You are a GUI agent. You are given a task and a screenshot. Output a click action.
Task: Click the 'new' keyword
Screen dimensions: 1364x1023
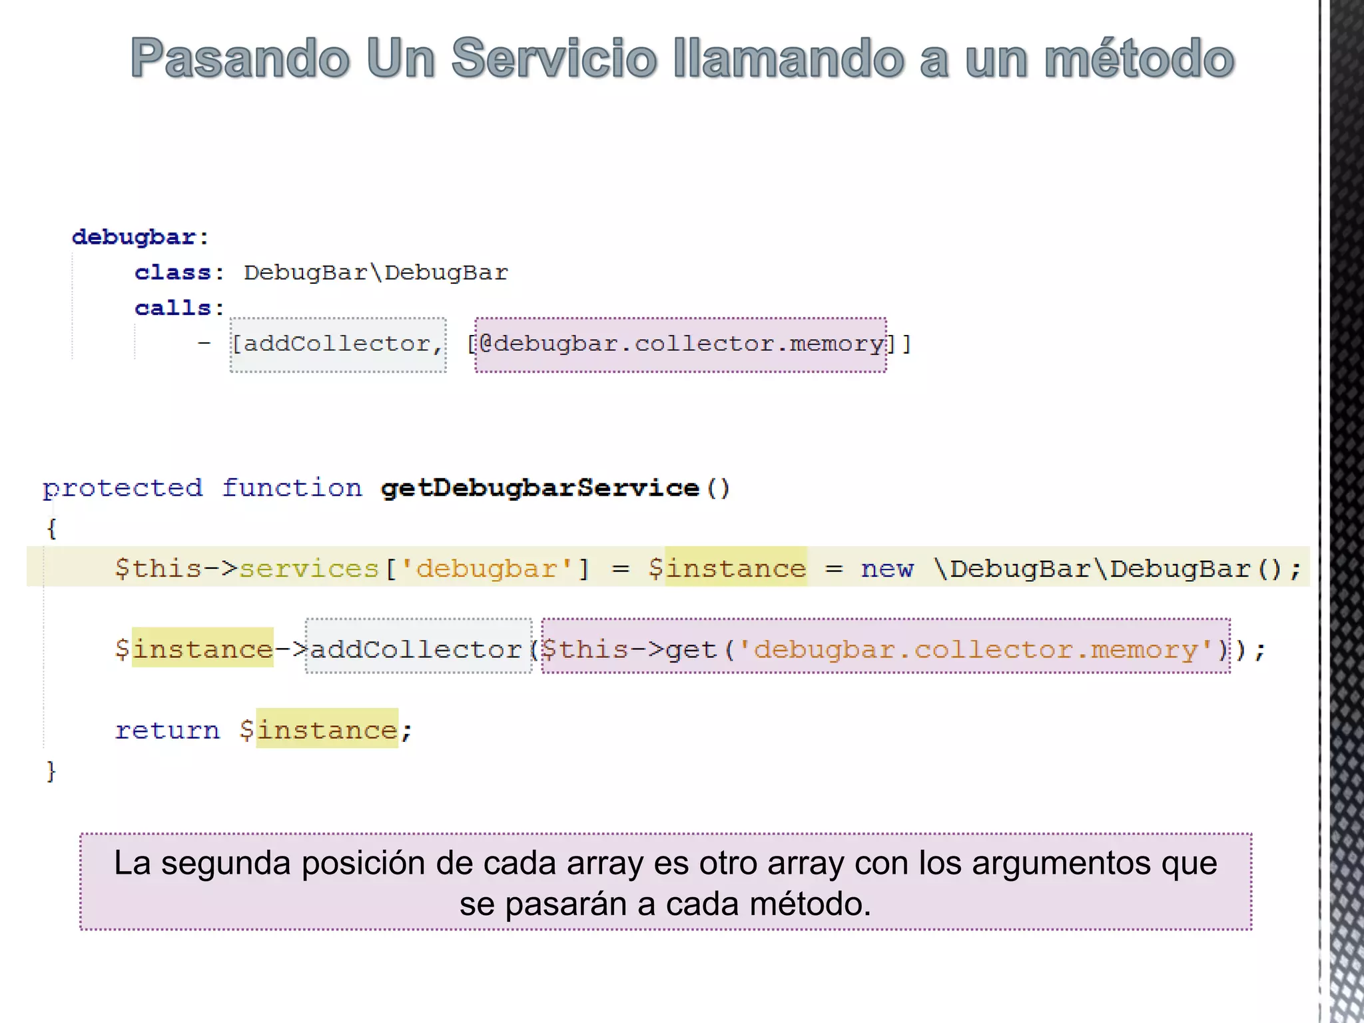(887, 569)
